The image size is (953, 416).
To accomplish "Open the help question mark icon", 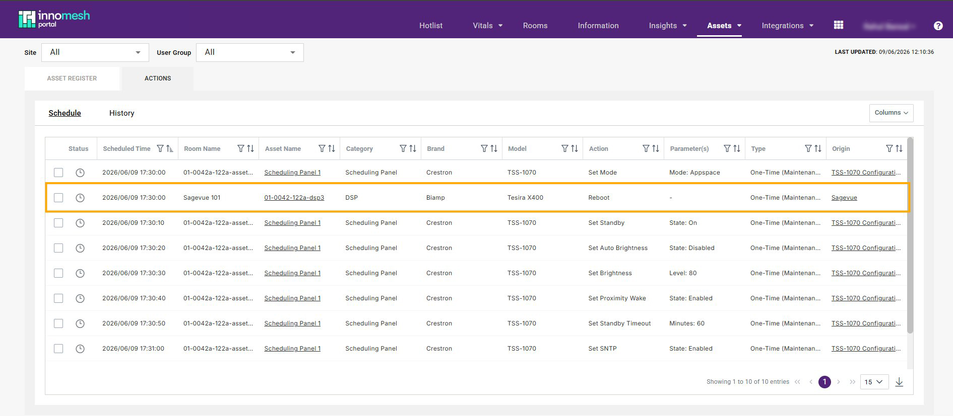I will 938,26.
